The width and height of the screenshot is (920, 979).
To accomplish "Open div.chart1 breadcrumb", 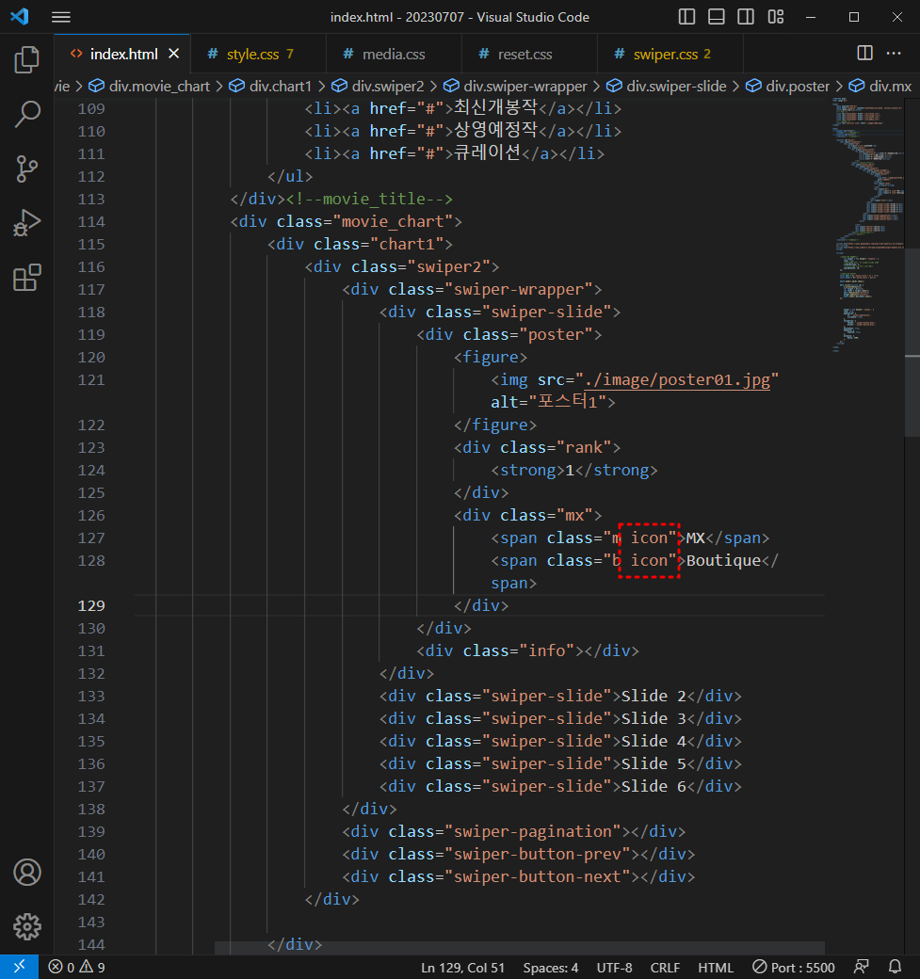I will tap(270, 87).
